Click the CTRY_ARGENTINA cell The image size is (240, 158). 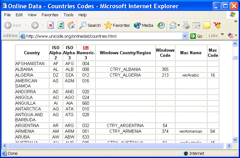pyautogui.click(x=125, y=125)
